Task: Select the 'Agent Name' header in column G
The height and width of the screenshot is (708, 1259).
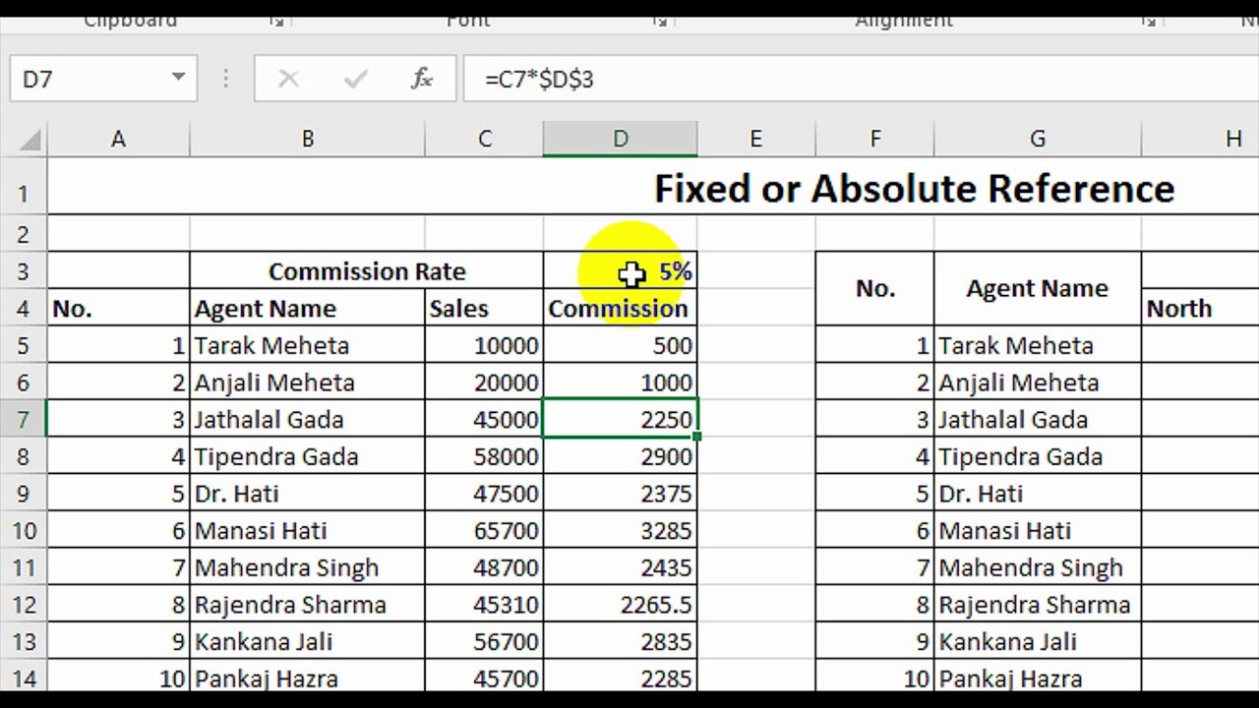Action: pyautogui.click(x=1038, y=289)
